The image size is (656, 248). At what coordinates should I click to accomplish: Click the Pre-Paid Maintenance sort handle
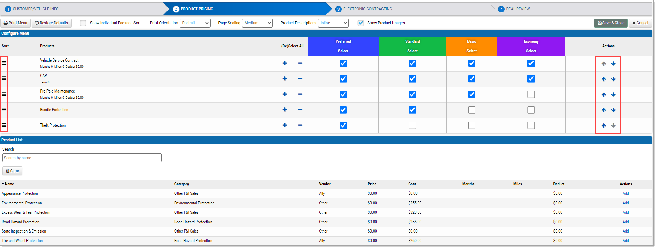4,94
